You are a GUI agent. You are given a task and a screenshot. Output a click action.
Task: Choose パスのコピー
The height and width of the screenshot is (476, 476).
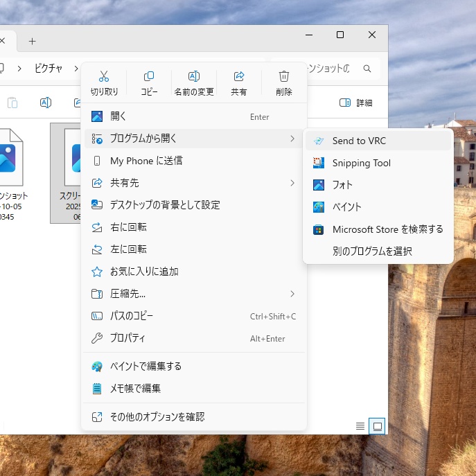click(x=194, y=316)
